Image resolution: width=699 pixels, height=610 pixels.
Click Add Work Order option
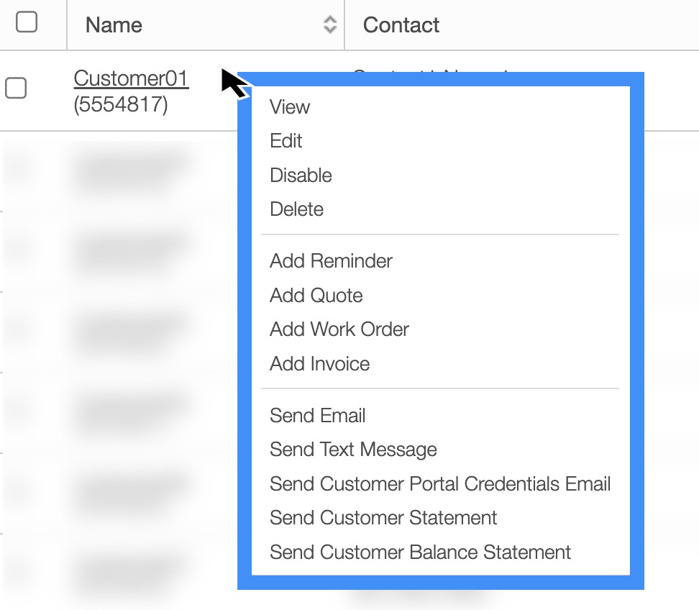[x=339, y=329]
